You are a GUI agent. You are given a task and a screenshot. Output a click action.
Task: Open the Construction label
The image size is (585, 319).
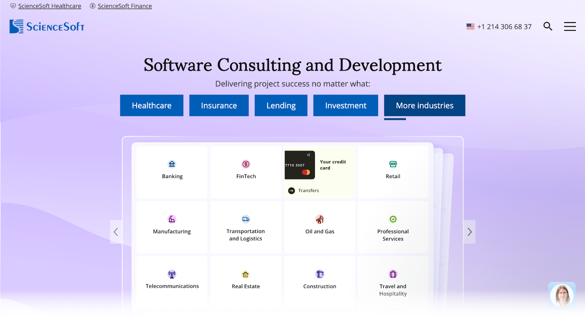click(320, 287)
